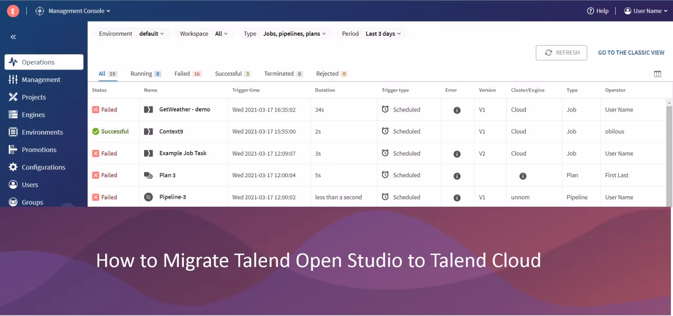The height and width of the screenshot is (316, 673).
Task: Click the pipeline icon beside Pipeline-3
Action: 148,197
